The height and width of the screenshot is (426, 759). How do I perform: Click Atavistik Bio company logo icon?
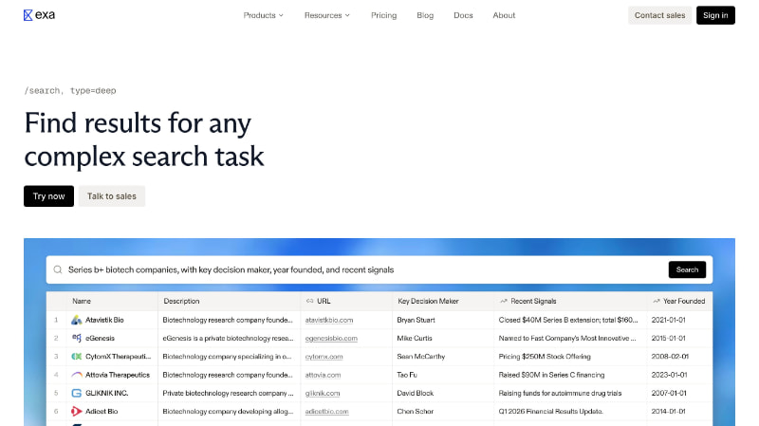[x=77, y=320]
